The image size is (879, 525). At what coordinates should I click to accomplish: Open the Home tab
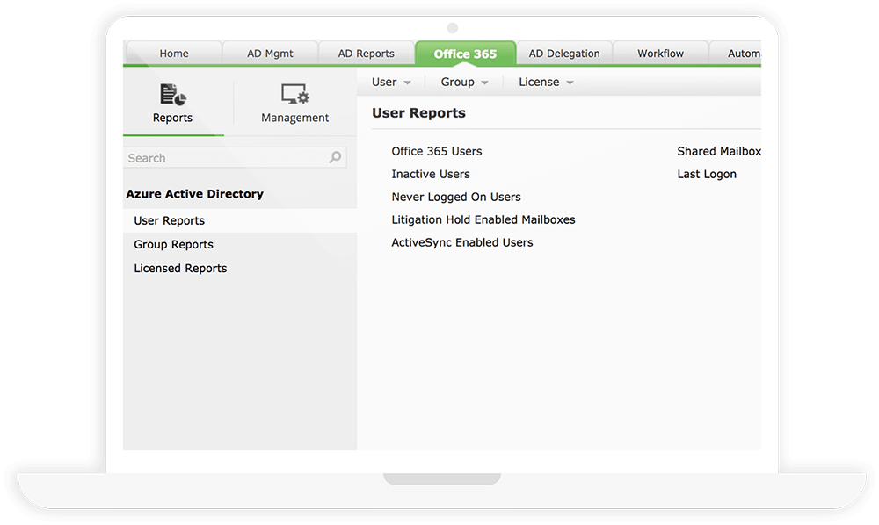coord(174,54)
